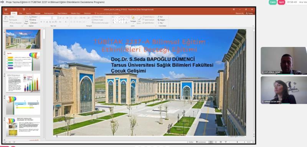Fit slide to window icon
Viewport: 307px width, 147px height.
coord(253,142)
